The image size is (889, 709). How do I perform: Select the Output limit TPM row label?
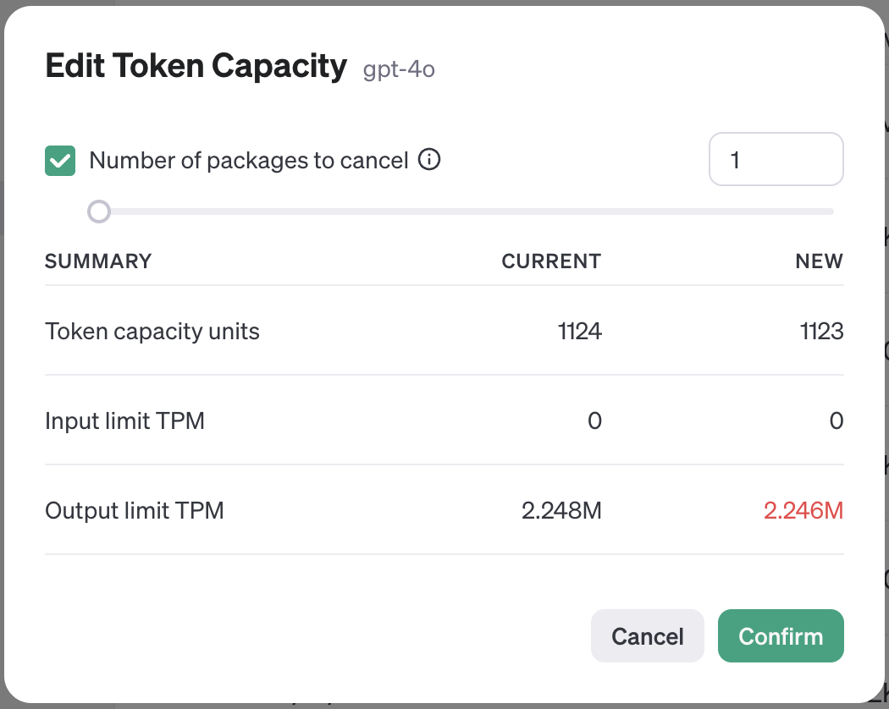click(134, 510)
